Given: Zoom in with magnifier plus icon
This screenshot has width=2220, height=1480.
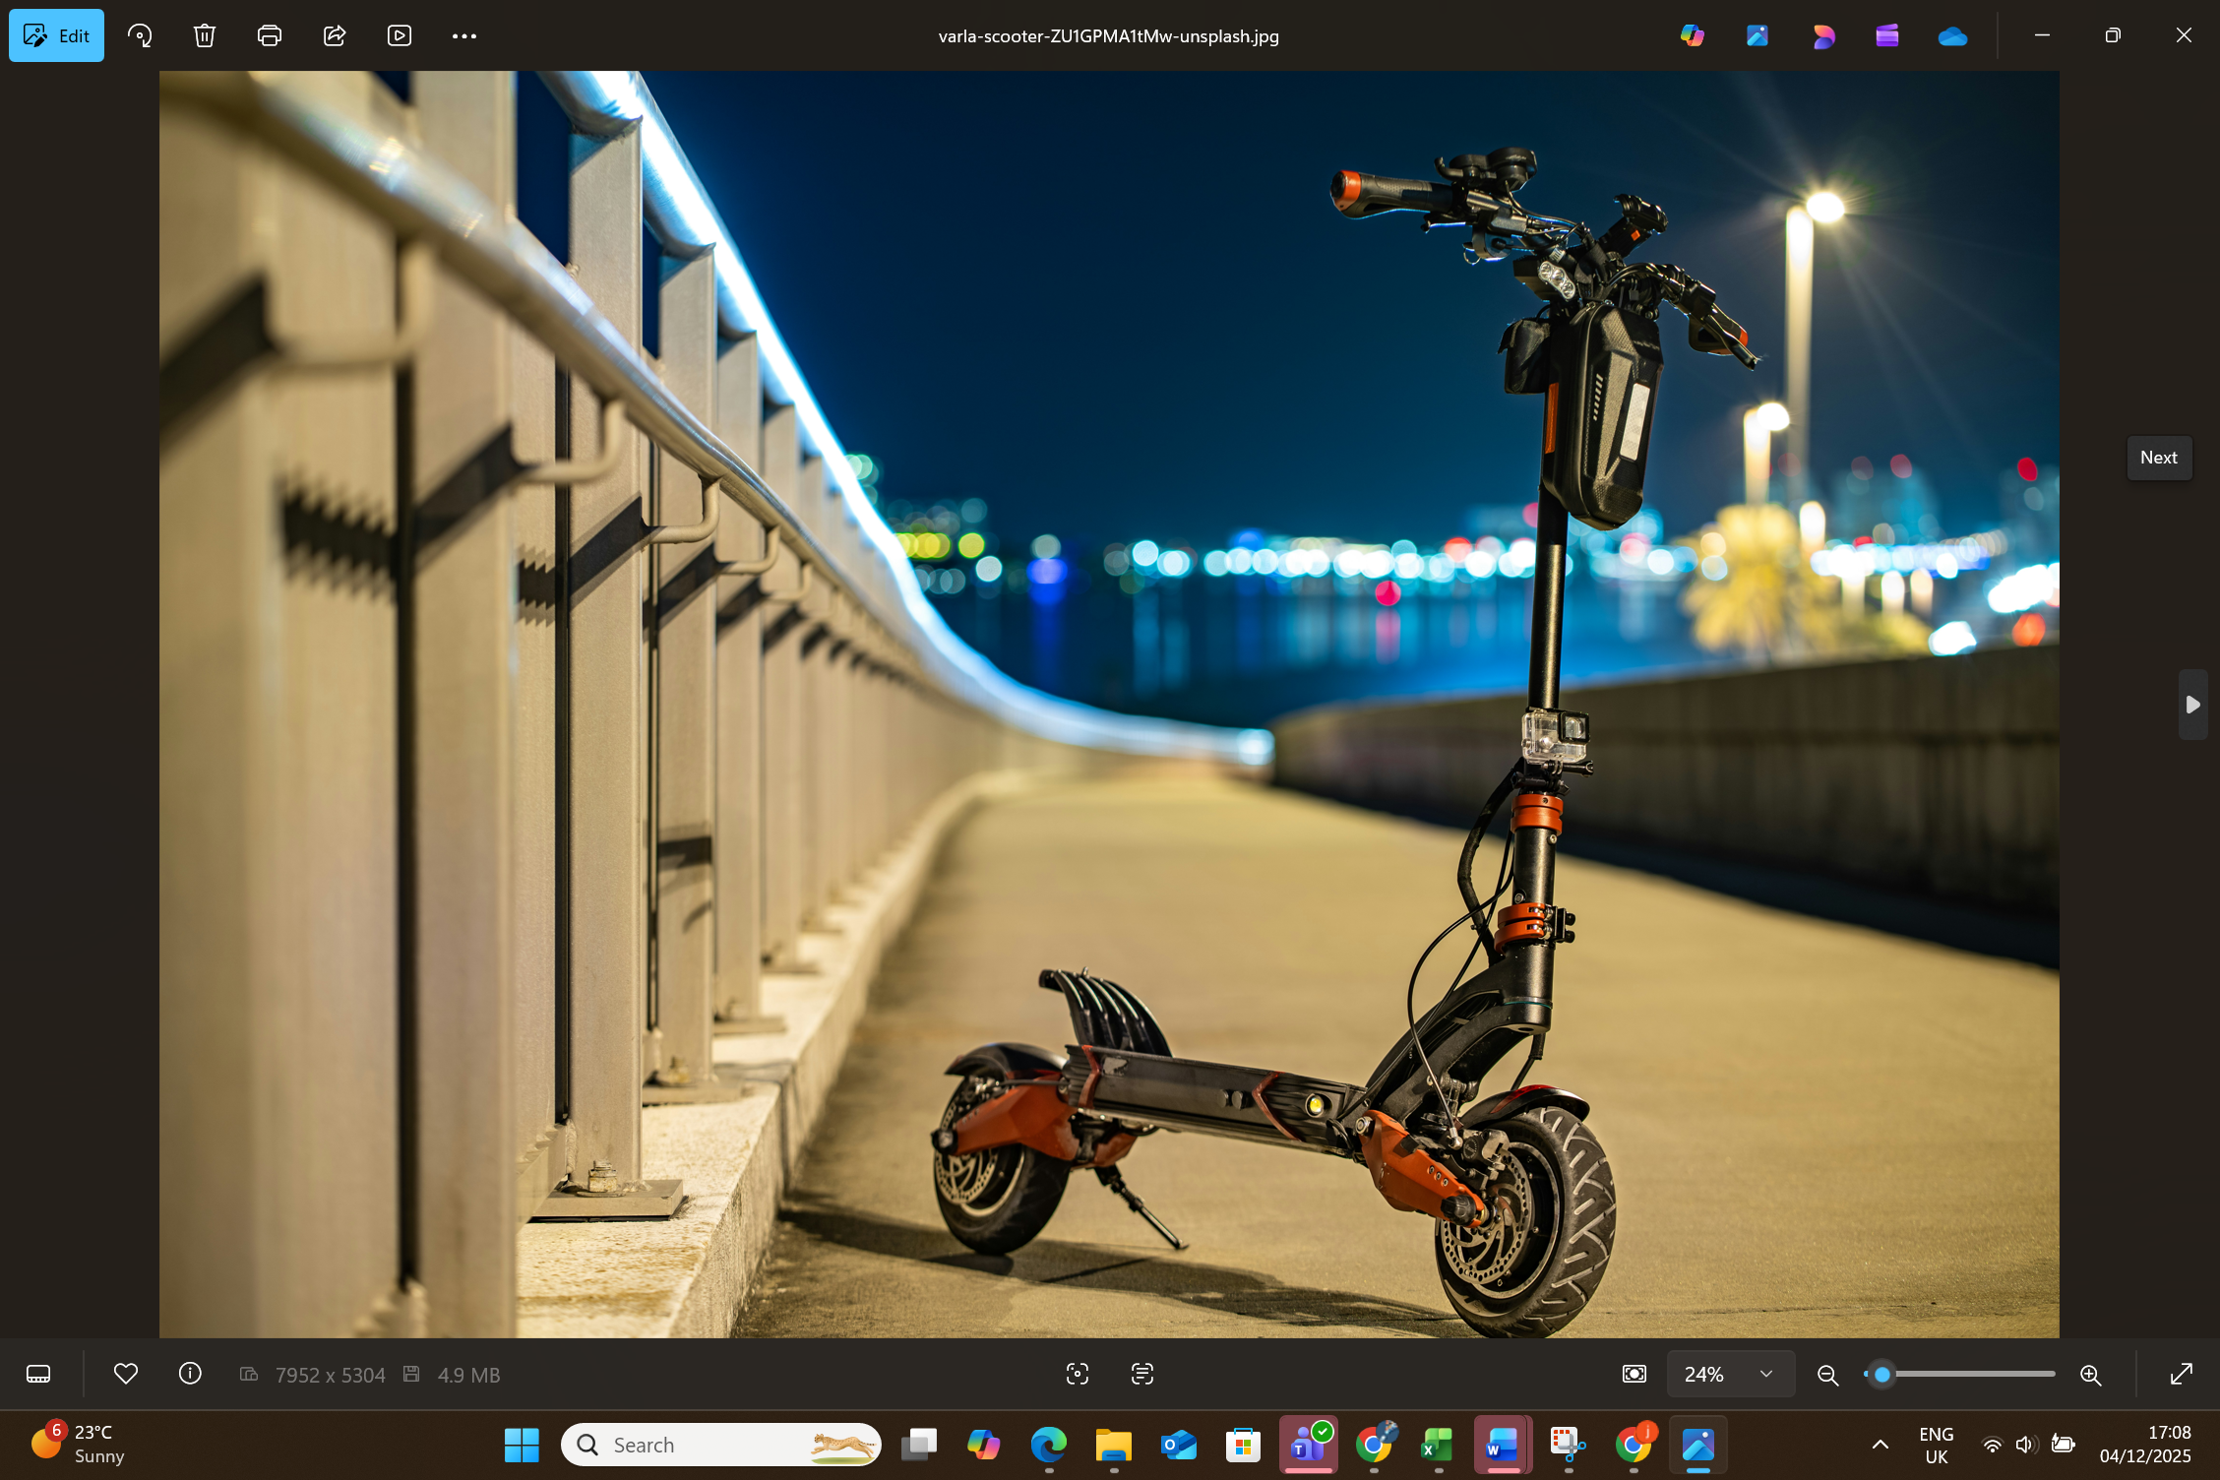Looking at the screenshot, I should [2090, 1375].
